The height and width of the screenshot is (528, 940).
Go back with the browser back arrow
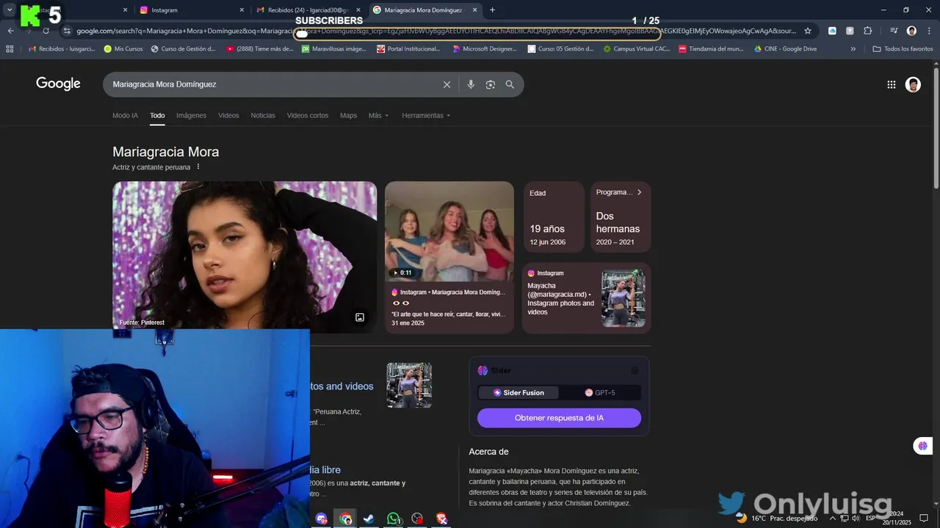tap(10, 31)
